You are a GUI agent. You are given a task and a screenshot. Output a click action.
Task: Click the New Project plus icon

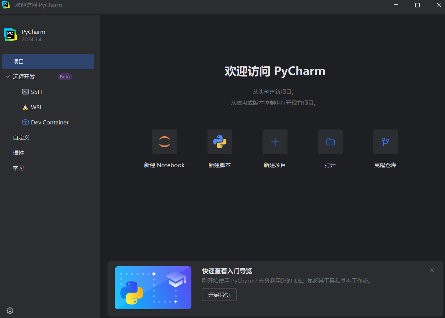[275, 142]
